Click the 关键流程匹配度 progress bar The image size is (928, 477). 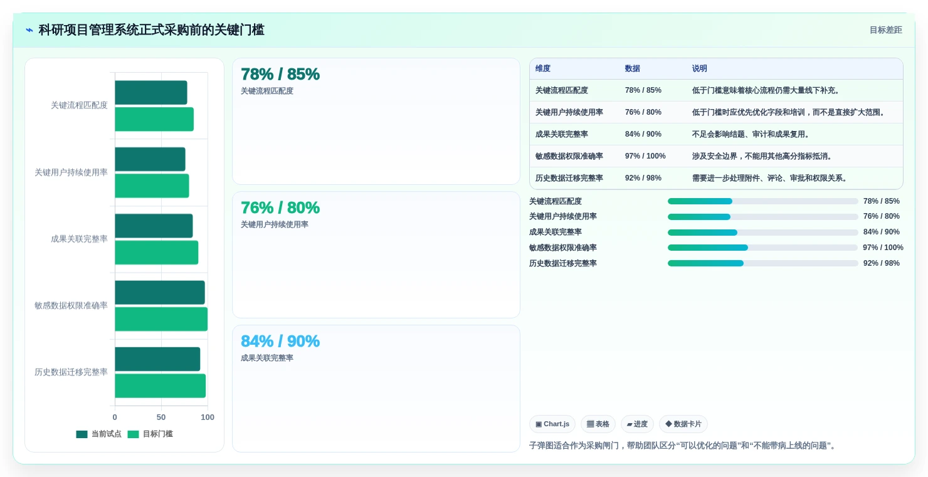(763, 201)
